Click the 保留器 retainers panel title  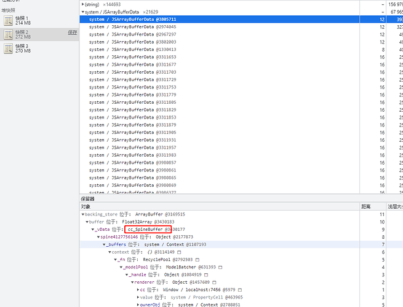(87, 199)
